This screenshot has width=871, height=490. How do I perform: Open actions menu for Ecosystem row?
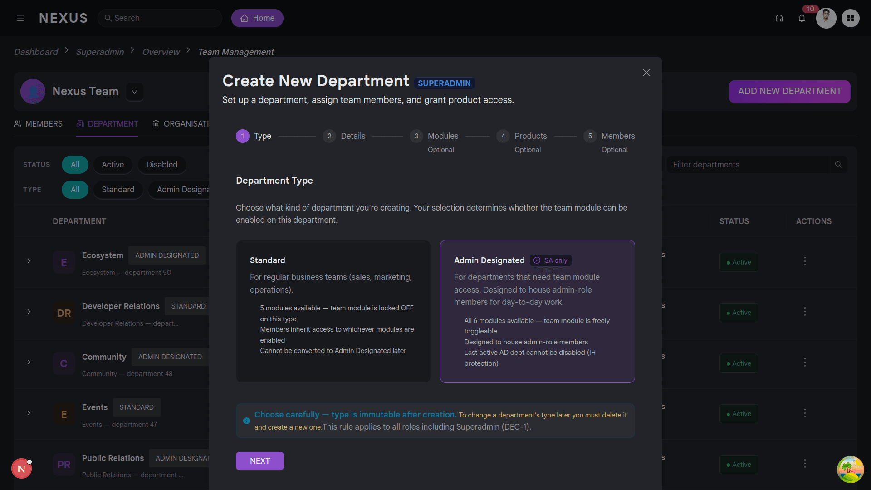pyautogui.click(x=805, y=261)
